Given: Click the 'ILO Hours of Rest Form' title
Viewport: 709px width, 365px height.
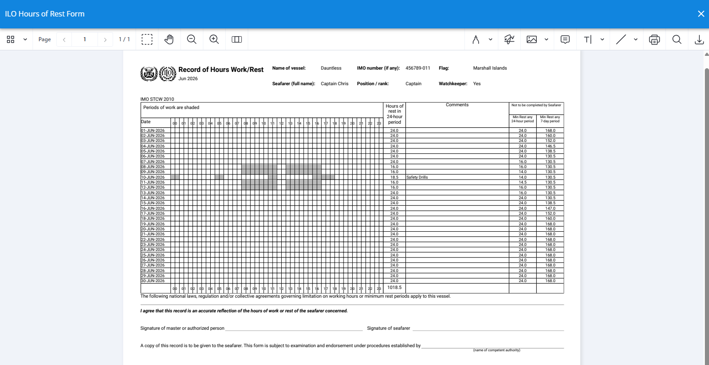Looking at the screenshot, I should [45, 14].
